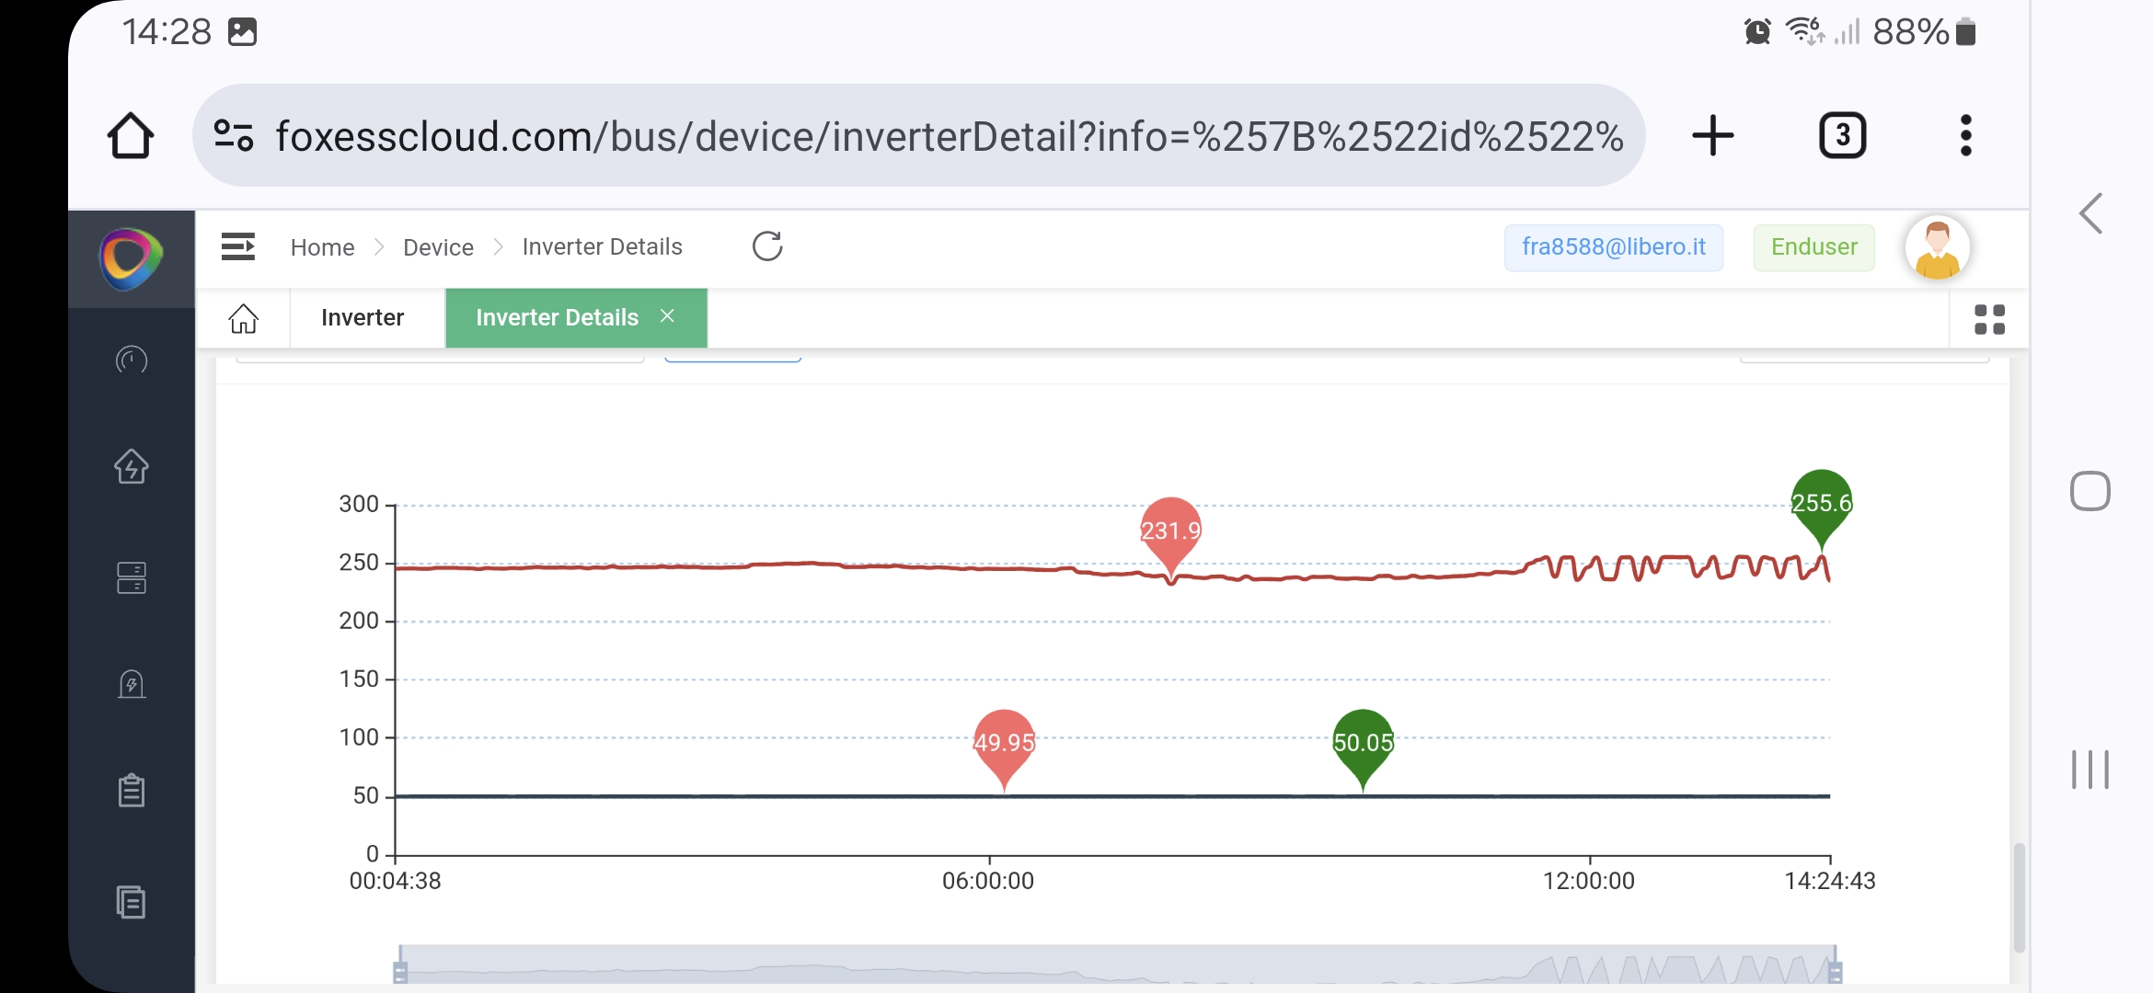Switch to the Inverter tab

pos(363,318)
